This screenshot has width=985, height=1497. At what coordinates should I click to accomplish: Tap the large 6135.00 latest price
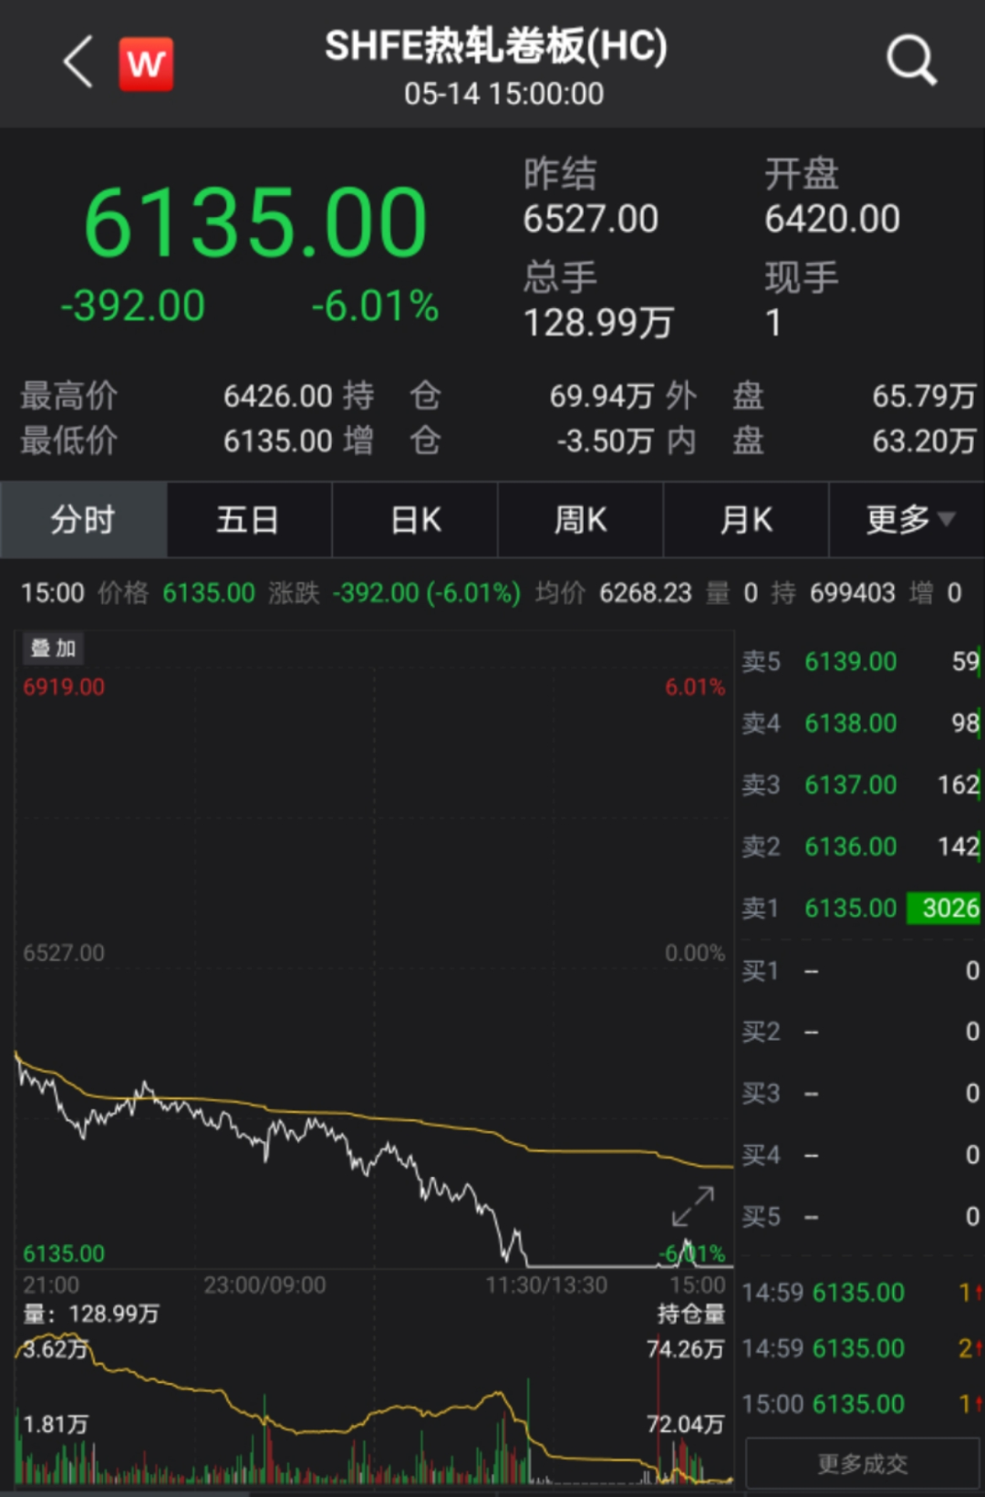coord(254,223)
